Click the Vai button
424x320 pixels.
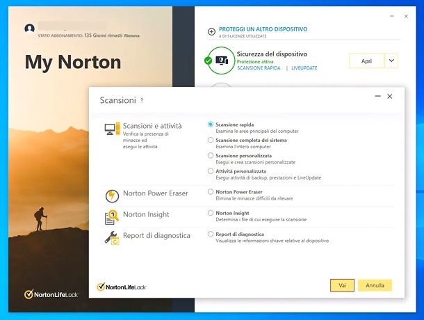tap(343, 285)
